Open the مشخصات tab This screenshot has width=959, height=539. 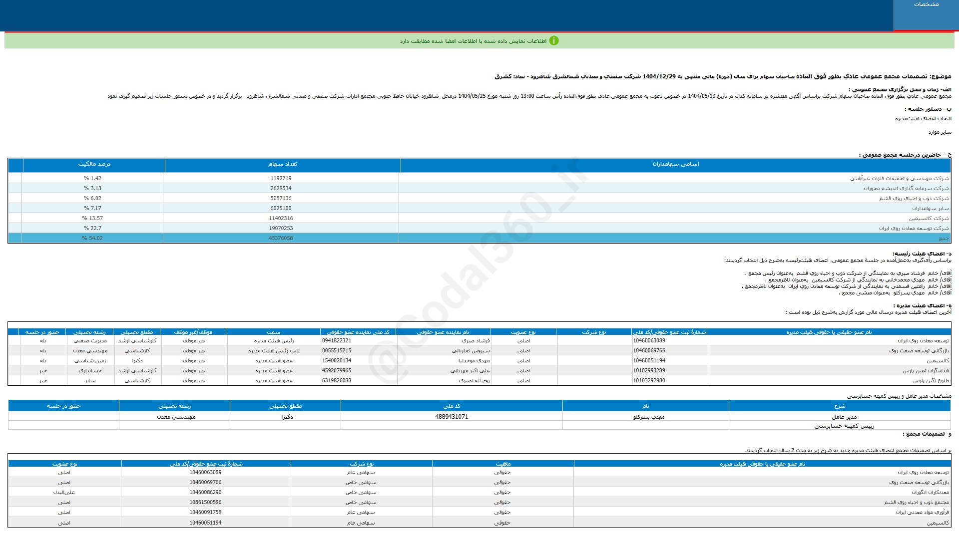click(926, 15)
